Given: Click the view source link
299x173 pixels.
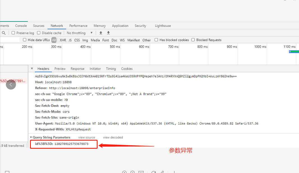Looking at the screenshot, I should tap(86, 137).
